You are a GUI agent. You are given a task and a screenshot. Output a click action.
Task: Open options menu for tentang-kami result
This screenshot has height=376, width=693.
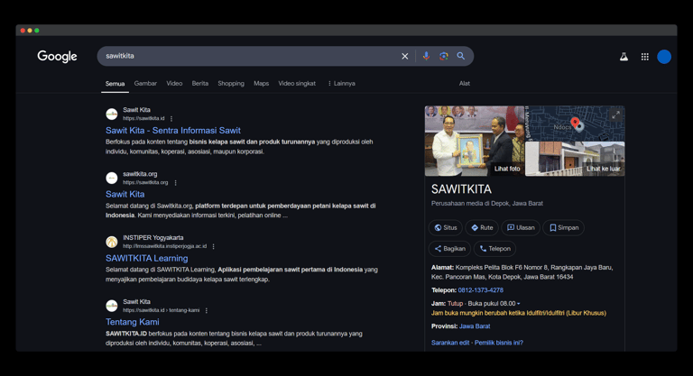click(207, 310)
